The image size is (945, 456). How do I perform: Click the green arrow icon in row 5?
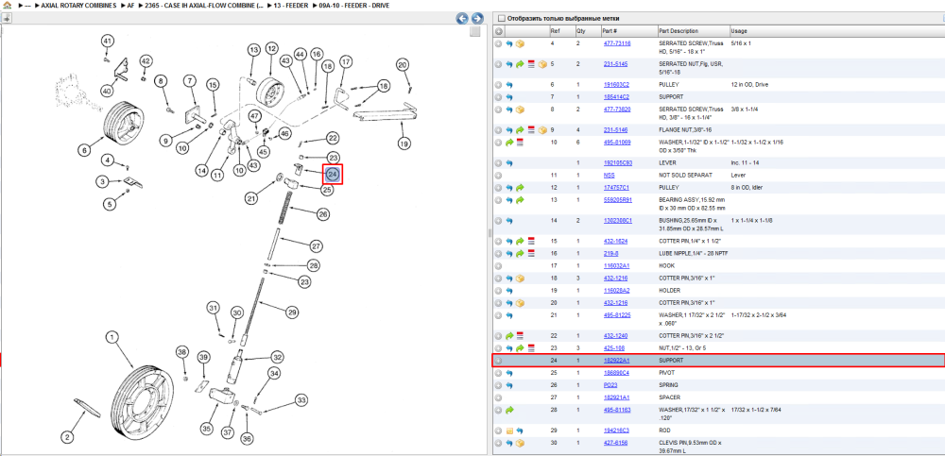pos(520,64)
